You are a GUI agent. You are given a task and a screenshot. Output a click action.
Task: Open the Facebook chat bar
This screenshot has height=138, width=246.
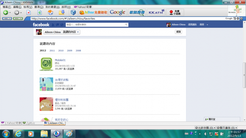click(x=222, y=119)
